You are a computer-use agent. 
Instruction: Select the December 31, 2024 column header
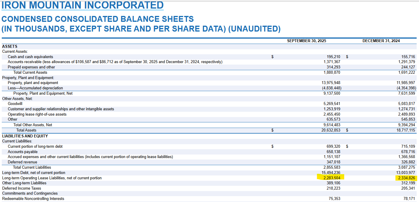click(381, 41)
